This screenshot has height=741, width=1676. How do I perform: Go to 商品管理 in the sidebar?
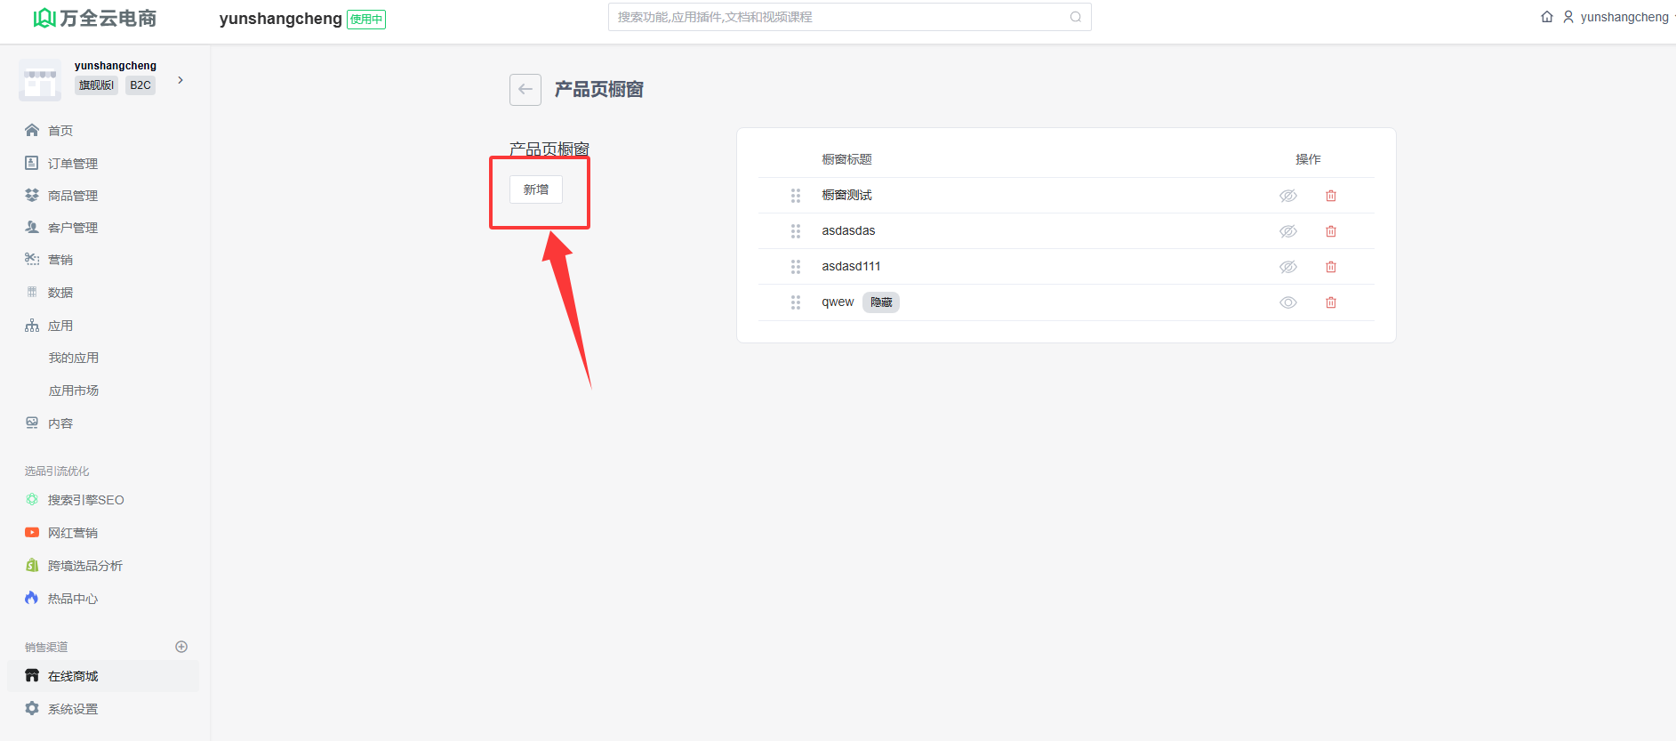click(x=72, y=196)
